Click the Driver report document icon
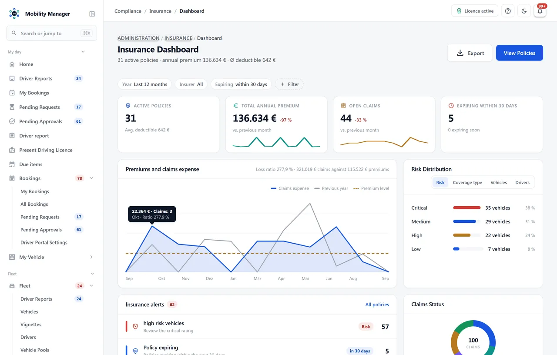The width and height of the screenshot is (557, 355). click(x=12, y=136)
